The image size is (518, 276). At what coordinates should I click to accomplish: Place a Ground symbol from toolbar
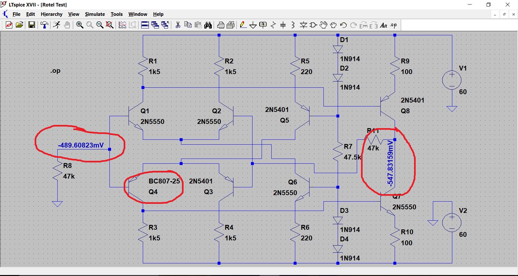coord(253,25)
